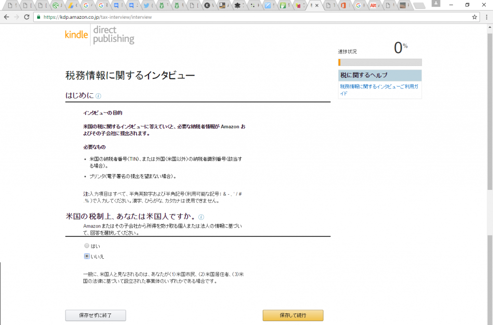The height and width of the screenshot is (325, 493).
Task: Click the 進捗状況 progress bar
Action: tap(380, 62)
